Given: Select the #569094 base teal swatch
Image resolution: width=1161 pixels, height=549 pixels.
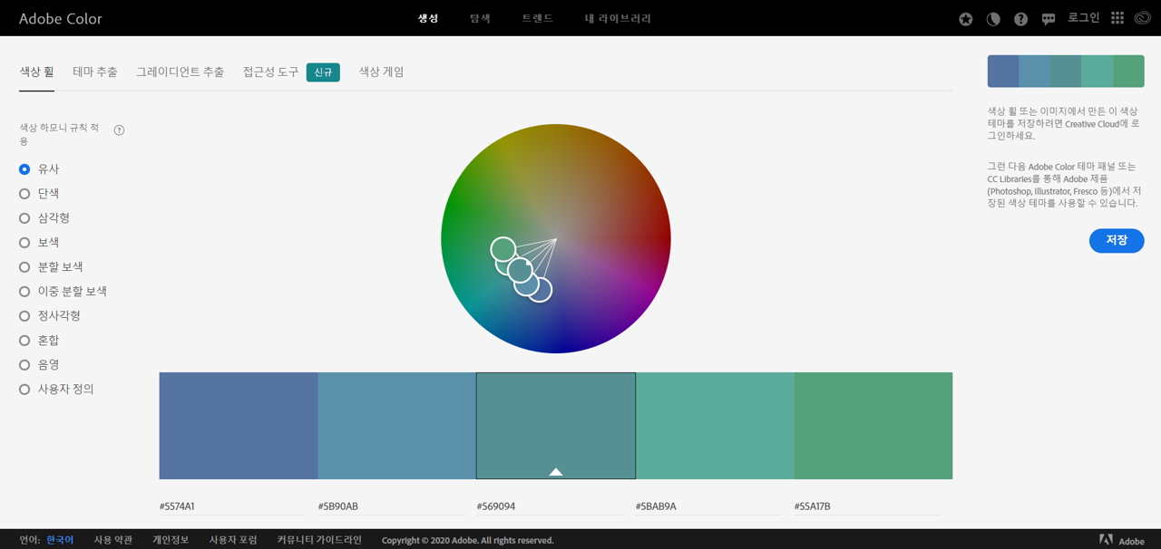Looking at the screenshot, I should tap(556, 426).
